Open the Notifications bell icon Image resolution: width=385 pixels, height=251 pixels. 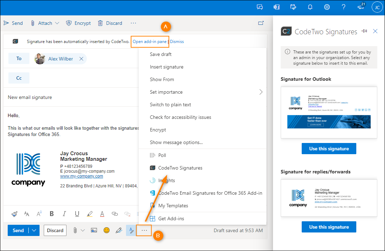point(310,7)
